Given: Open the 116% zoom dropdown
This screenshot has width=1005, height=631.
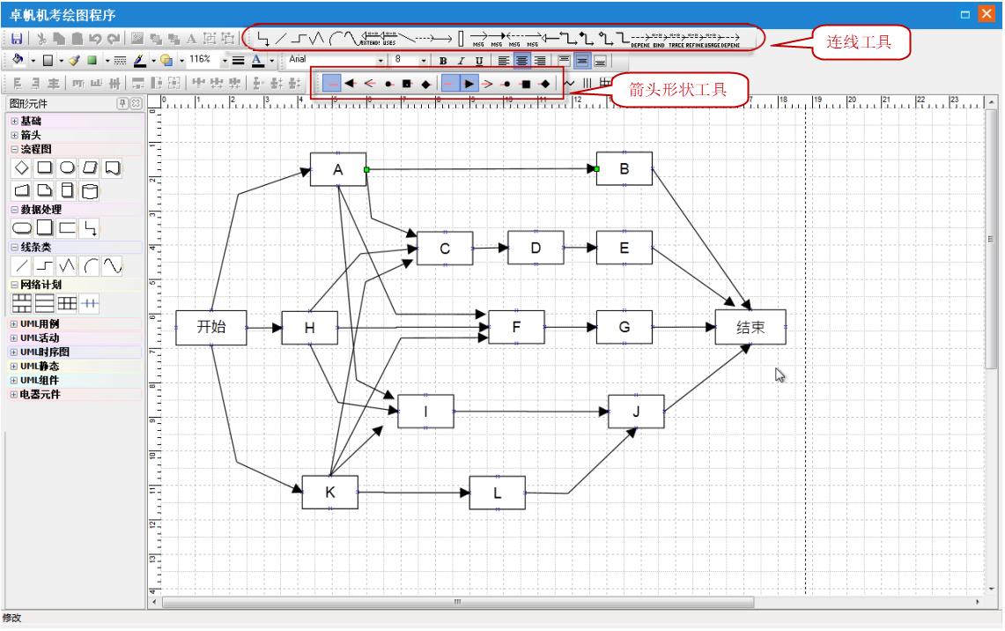Looking at the screenshot, I should [225, 60].
